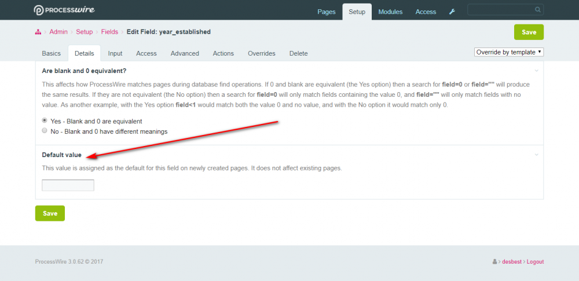Select Yes - Blank and 0 are equivalent
This screenshot has width=579, height=281.
coord(45,121)
